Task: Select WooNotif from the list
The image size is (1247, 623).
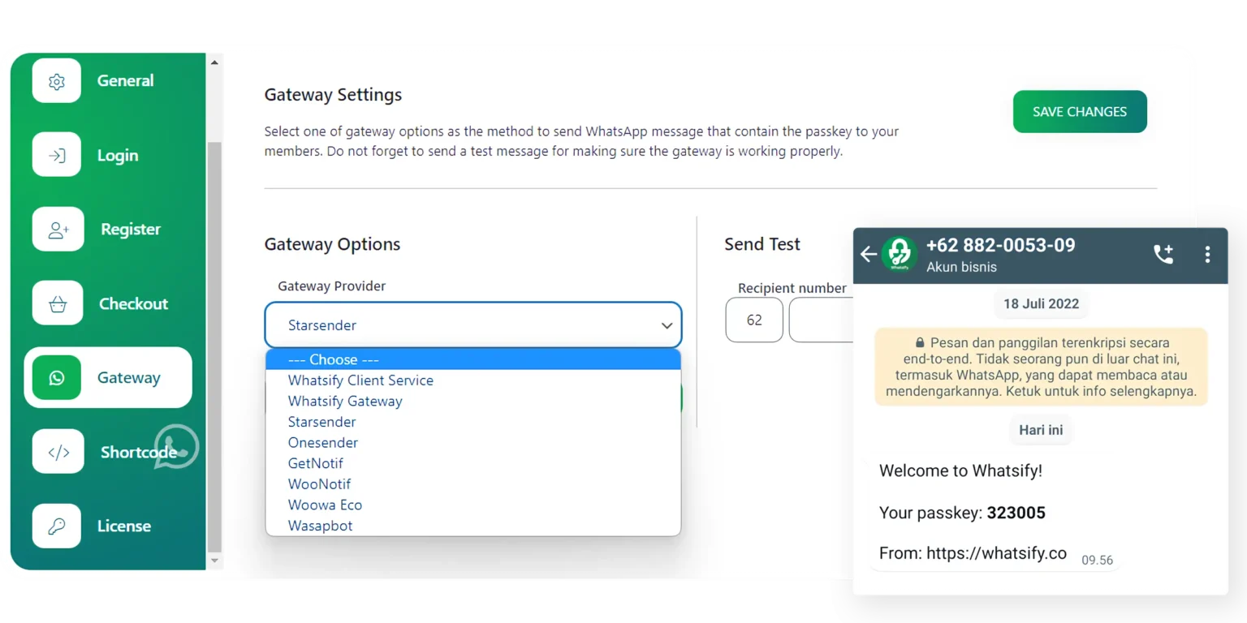Action: tap(473, 484)
